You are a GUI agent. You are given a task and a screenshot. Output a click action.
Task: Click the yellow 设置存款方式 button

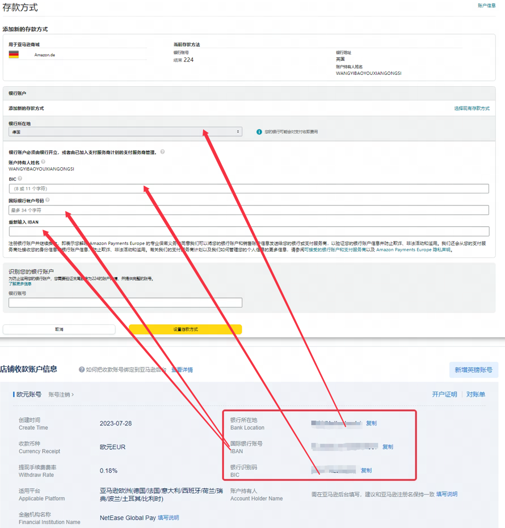(x=186, y=330)
